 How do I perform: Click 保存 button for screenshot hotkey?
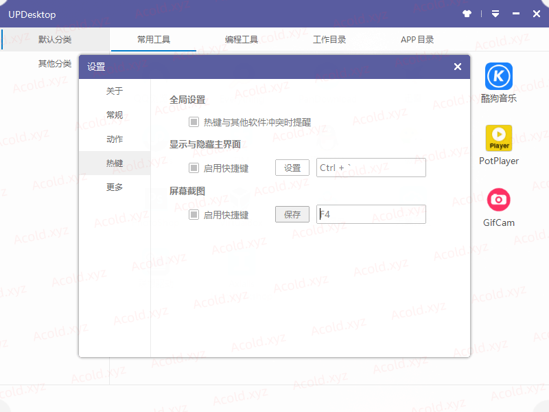(x=292, y=214)
